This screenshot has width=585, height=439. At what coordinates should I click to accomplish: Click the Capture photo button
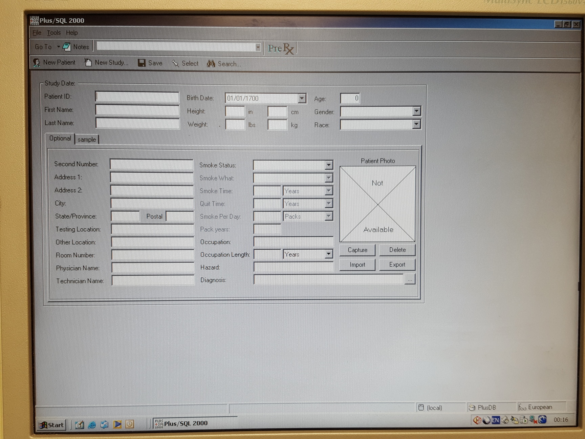click(357, 250)
